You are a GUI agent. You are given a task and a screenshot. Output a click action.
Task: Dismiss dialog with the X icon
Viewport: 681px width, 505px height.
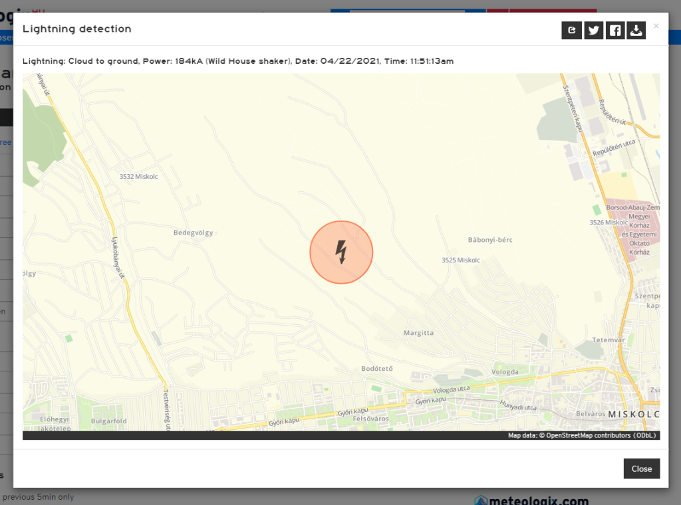click(x=656, y=26)
